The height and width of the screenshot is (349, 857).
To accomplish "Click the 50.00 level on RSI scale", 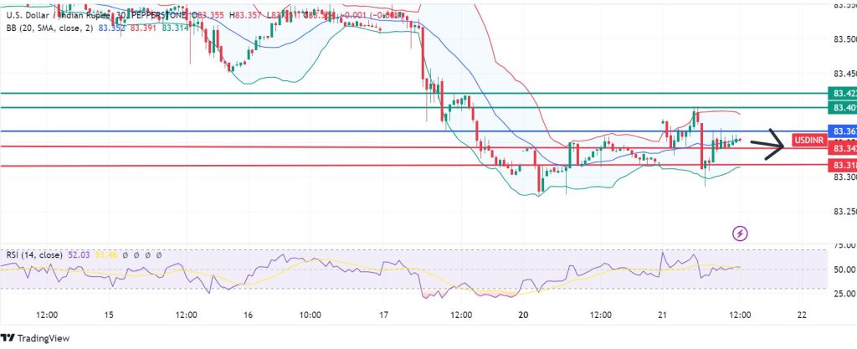I will pyautogui.click(x=841, y=269).
